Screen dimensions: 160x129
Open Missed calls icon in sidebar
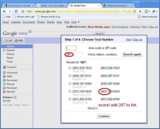tap(4, 92)
